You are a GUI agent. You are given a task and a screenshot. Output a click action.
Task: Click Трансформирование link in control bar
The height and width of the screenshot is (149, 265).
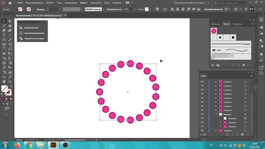(213, 9)
